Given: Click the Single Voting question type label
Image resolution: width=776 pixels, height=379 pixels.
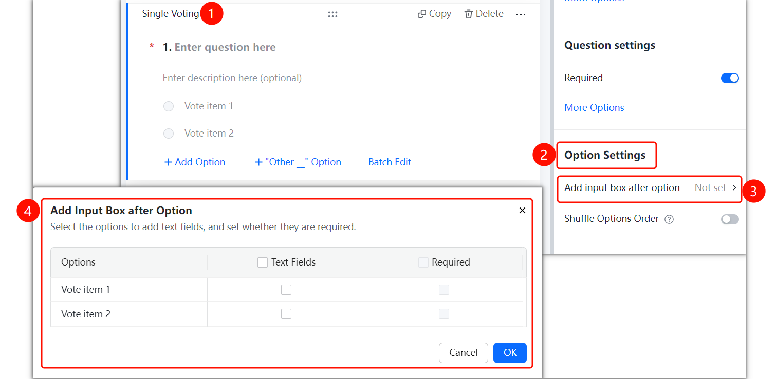Looking at the screenshot, I should [171, 14].
